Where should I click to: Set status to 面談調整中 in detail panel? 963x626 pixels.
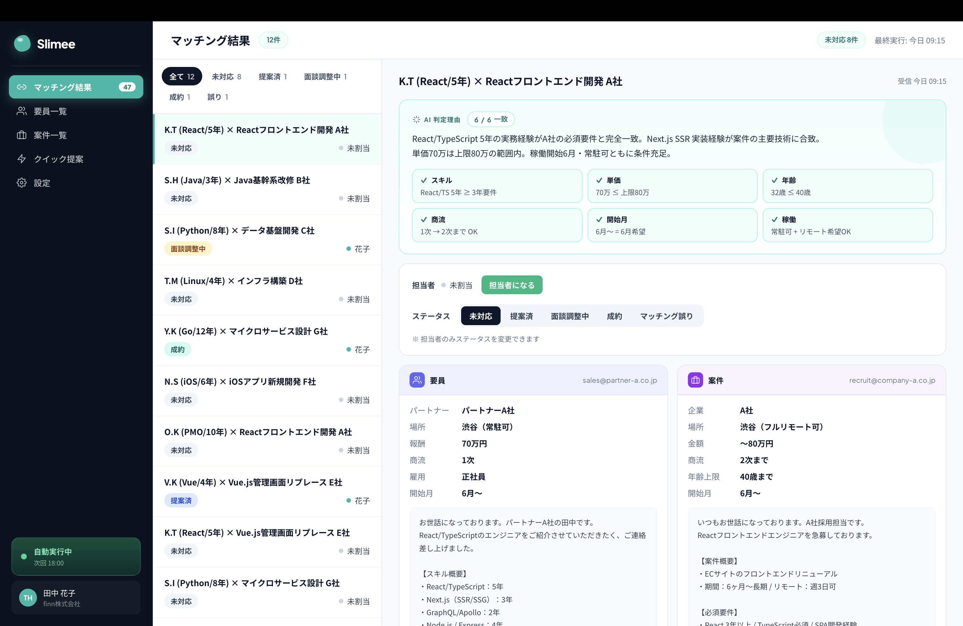tap(570, 316)
